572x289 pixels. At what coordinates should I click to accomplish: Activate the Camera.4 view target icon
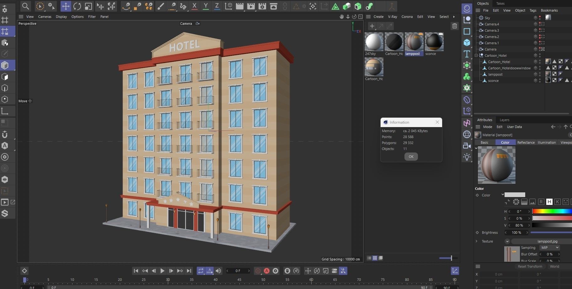(543, 24)
